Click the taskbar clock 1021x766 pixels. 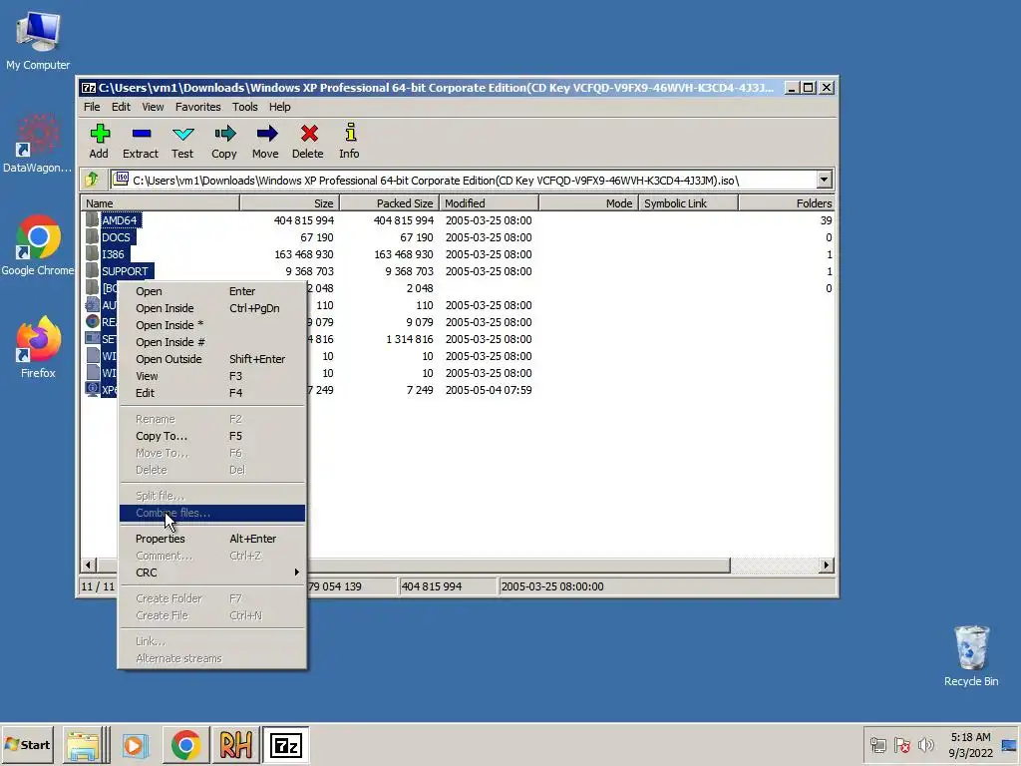[x=970, y=745]
